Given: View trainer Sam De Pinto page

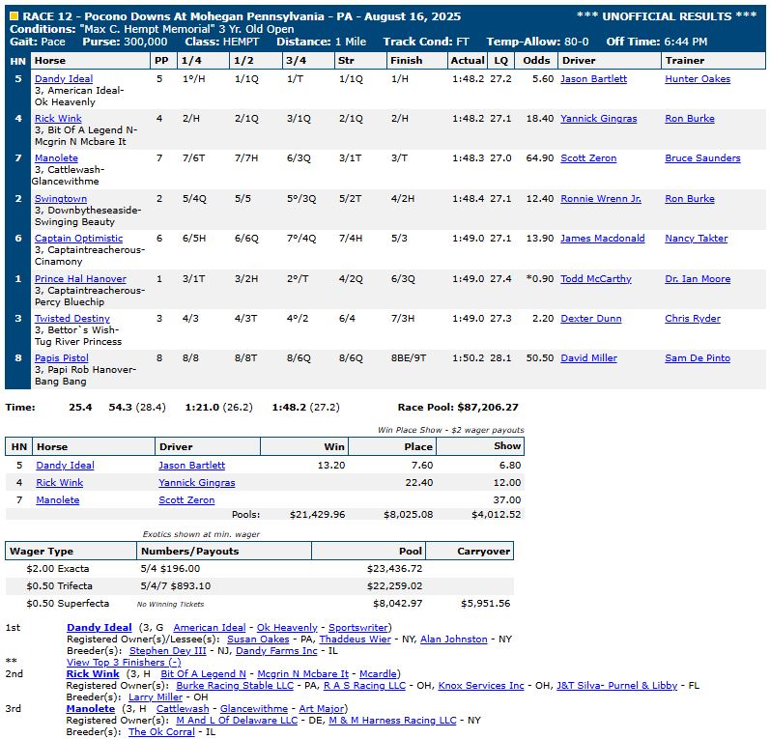Looking at the screenshot, I should point(698,358).
